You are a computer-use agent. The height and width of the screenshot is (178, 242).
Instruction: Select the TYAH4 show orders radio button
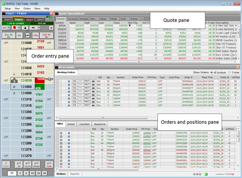tap(230, 72)
